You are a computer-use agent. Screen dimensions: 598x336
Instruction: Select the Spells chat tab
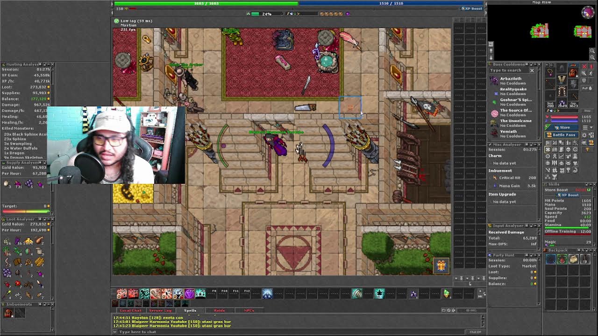point(190,310)
